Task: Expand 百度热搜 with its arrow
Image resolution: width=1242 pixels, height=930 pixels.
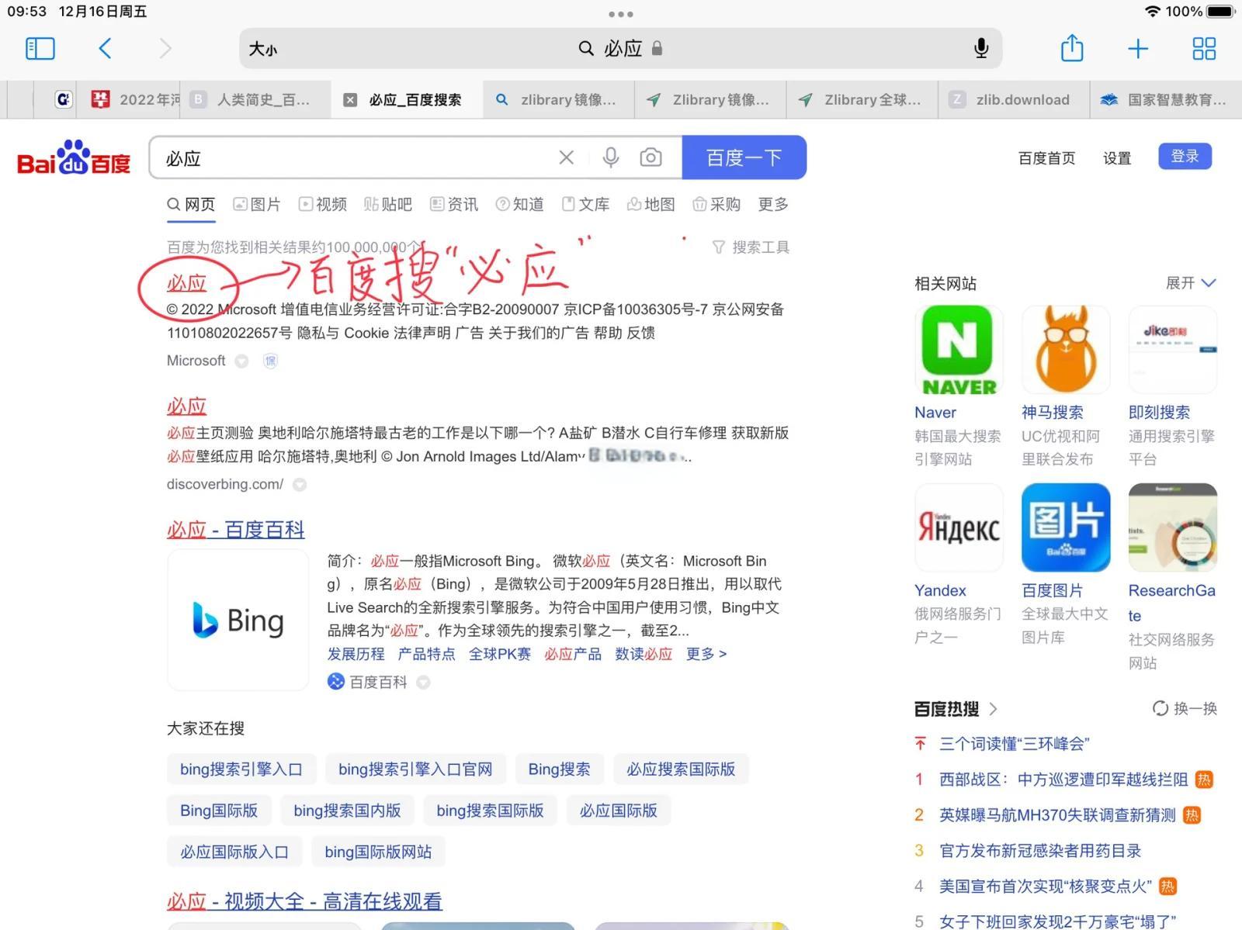Action: (993, 709)
